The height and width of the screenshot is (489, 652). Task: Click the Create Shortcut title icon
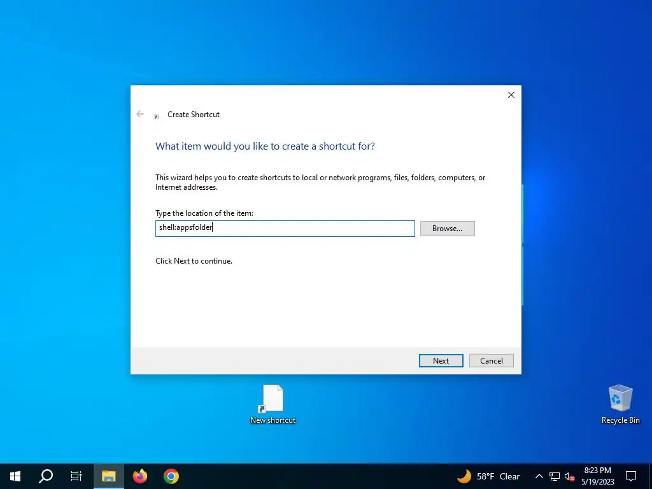tap(157, 117)
